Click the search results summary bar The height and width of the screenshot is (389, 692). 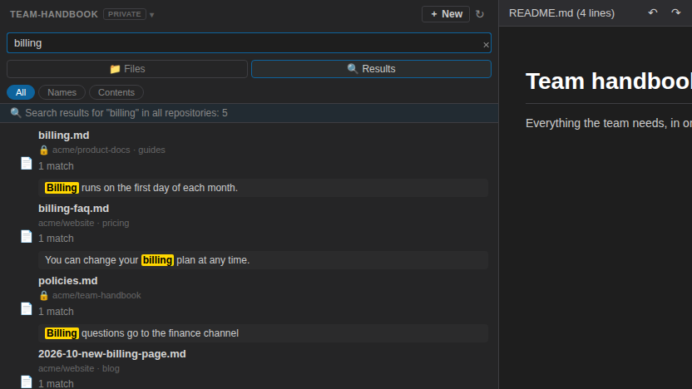click(249, 113)
